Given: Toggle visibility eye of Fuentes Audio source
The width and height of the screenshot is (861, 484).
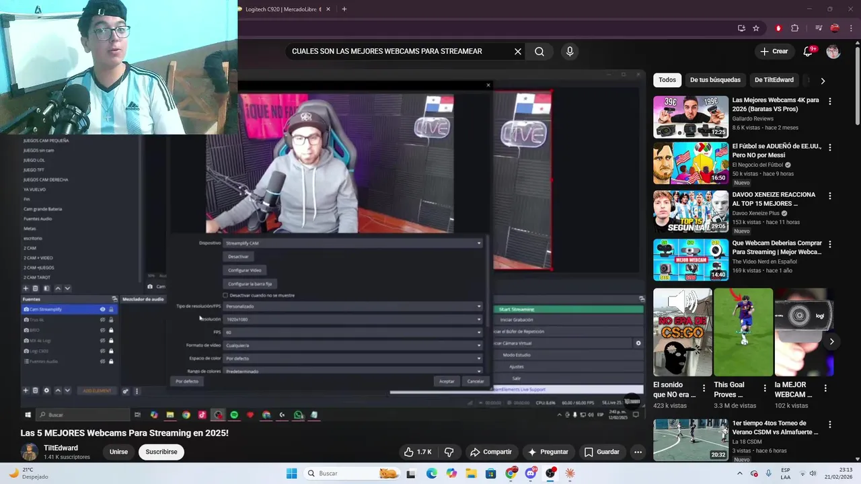Looking at the screenshot, I should [102, 361].
